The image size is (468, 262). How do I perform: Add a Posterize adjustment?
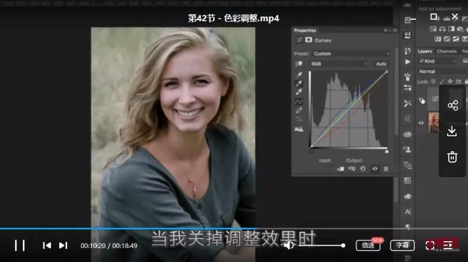447,39
